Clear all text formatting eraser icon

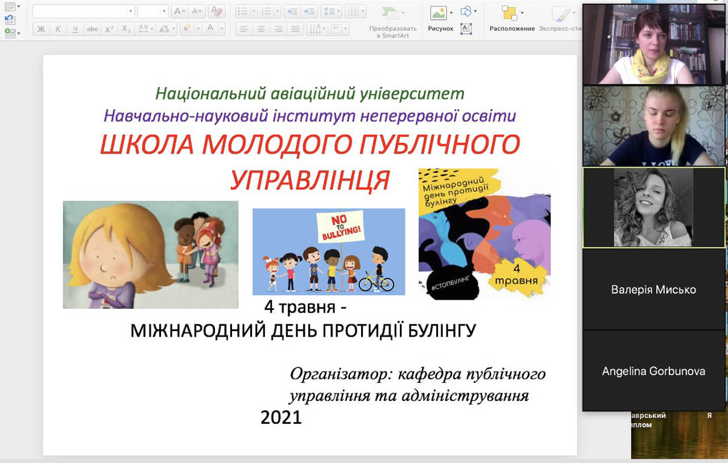click(216, 11)
